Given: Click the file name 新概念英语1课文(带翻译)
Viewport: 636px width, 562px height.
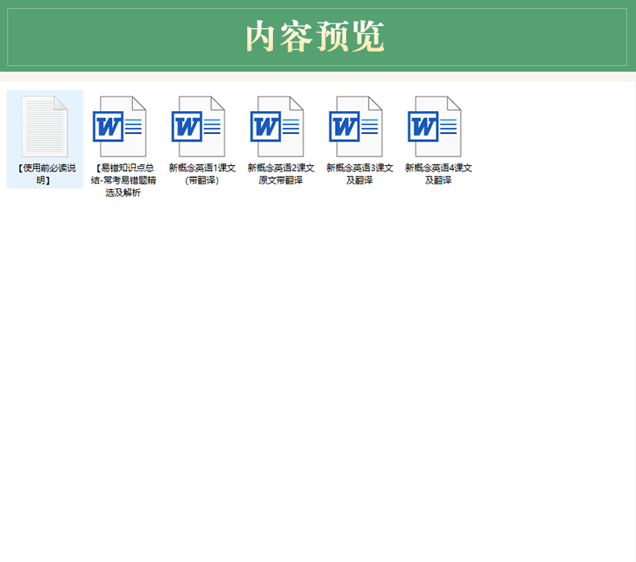Looking at the screenshot, I should 202,174.
